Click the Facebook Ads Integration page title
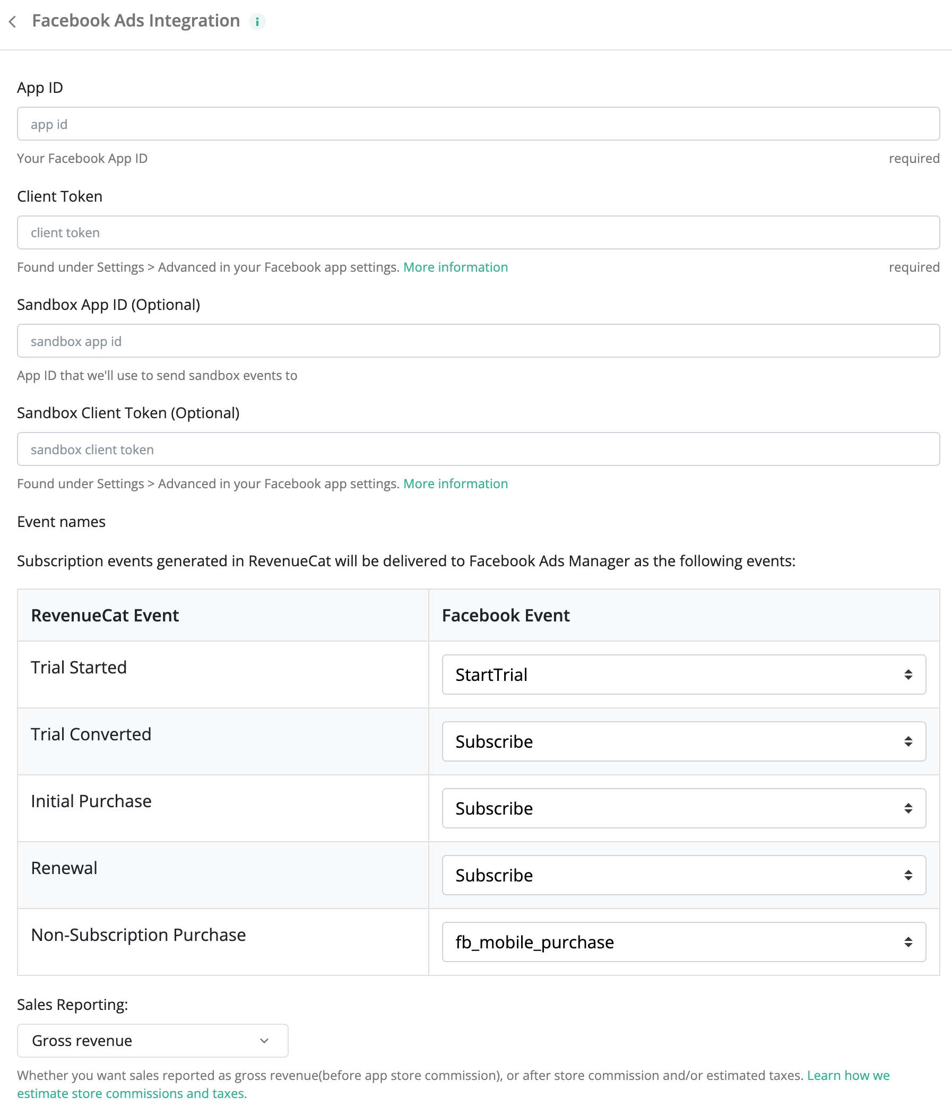The height and width of the screenshot is (1115, 952). pos(136,21)
